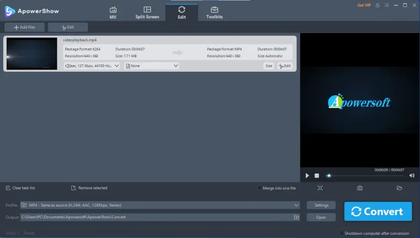The width and height of the screenshot is (420, 238).
Task: Take a snapshot with camera icon
Action: 360,188
